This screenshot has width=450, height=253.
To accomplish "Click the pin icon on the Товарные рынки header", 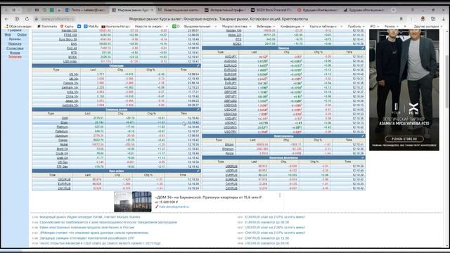I will pyautogui.click(x=198, y=110).
